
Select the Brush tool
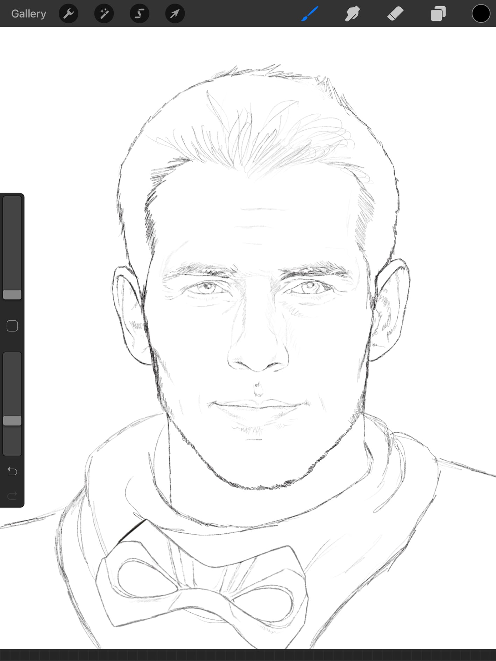[x=310, y=14]
